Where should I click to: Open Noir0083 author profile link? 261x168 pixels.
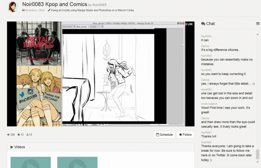coord(100,5)
